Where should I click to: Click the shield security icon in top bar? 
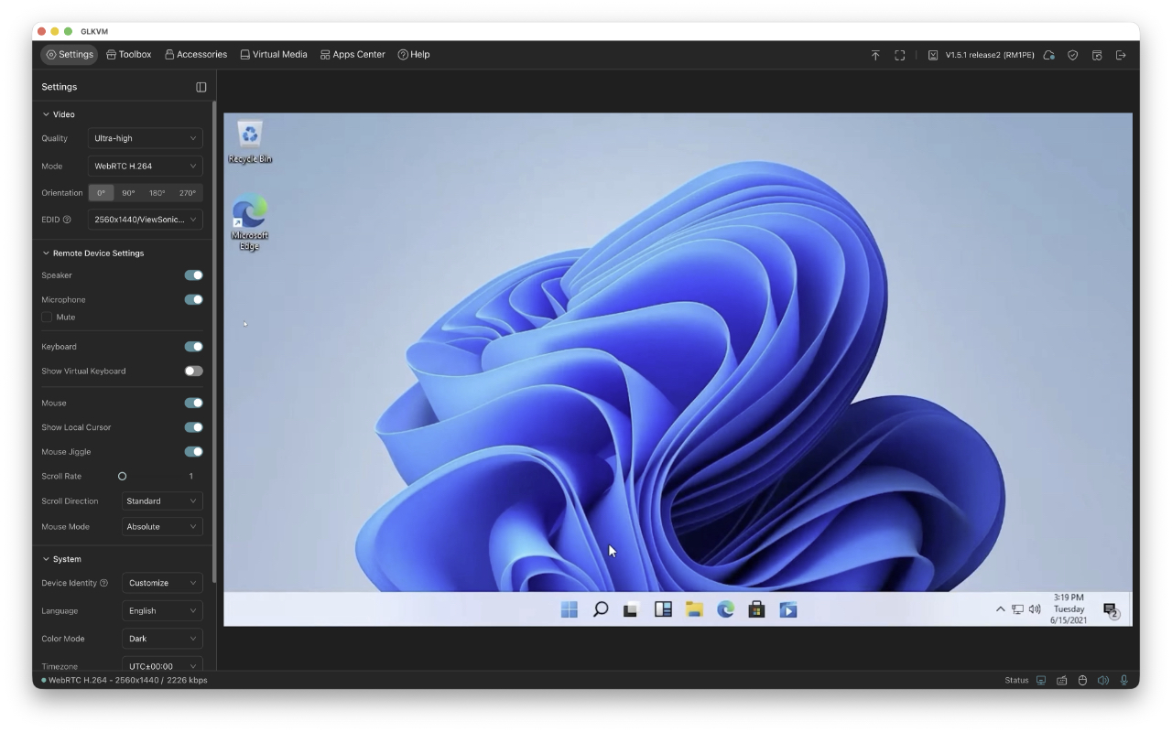[1073, 55]
